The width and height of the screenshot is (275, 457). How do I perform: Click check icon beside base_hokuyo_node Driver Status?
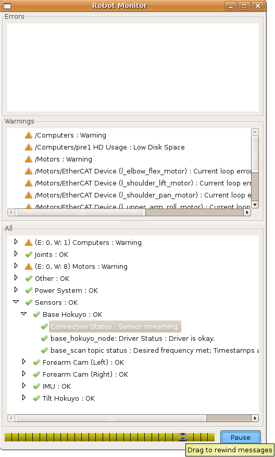44,338
